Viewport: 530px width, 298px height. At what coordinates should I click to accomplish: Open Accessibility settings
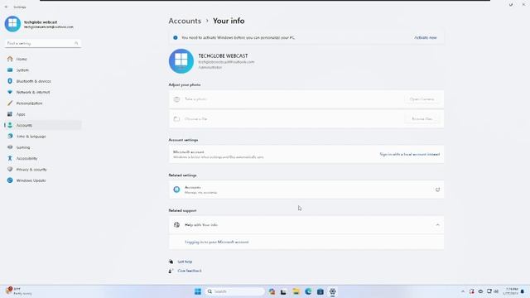(43, 158)
